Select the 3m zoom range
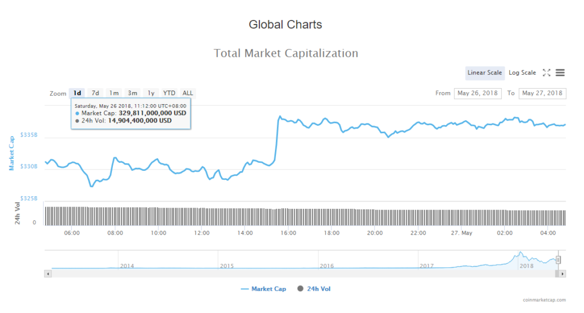 pyautogui.click(x=132, y=93)
